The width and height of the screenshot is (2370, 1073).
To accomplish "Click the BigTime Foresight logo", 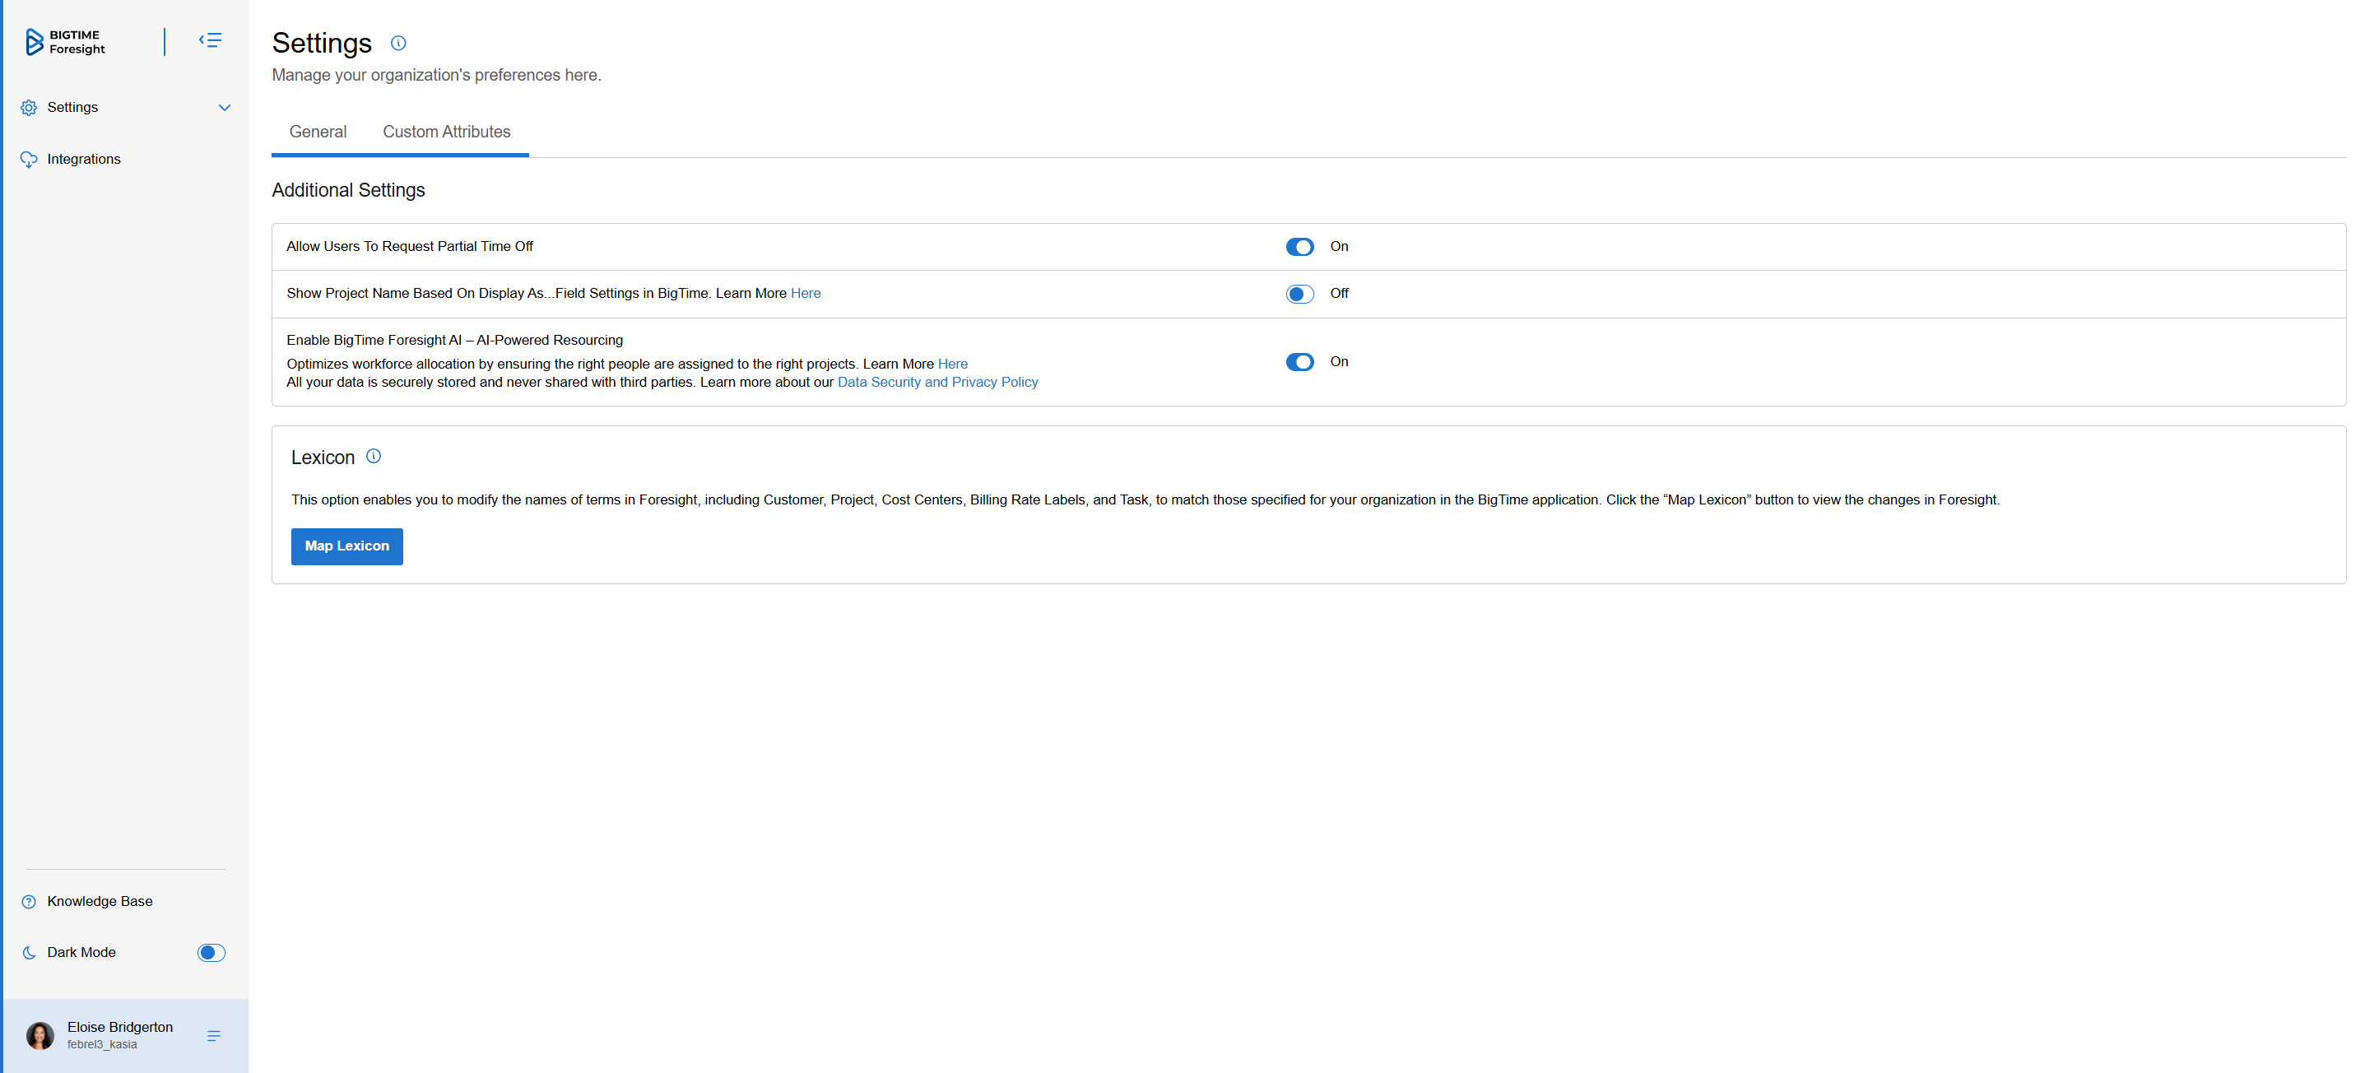I will tap(65, 41).
